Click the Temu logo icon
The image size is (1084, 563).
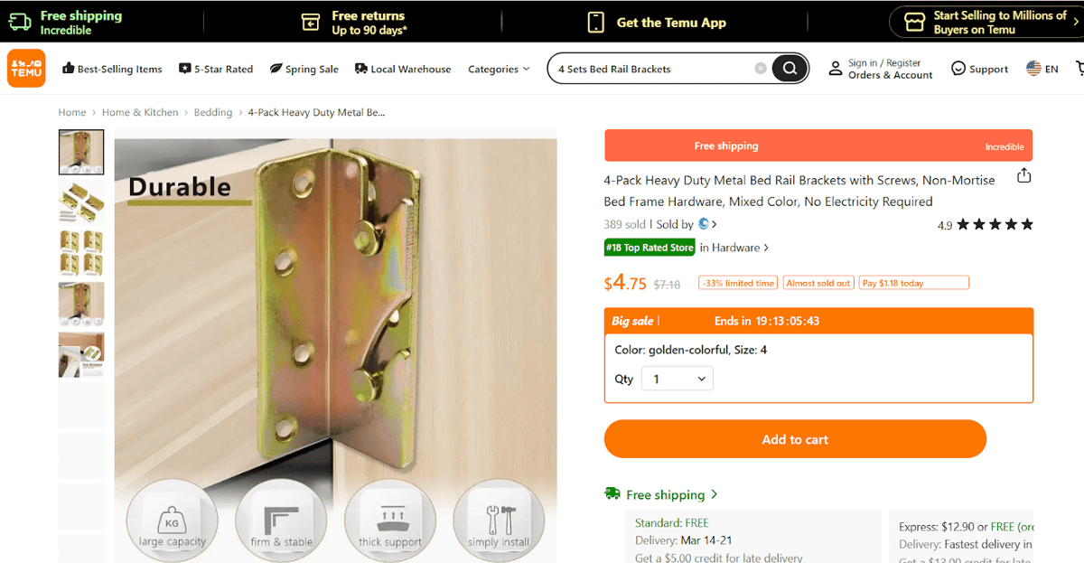[26, 69]
